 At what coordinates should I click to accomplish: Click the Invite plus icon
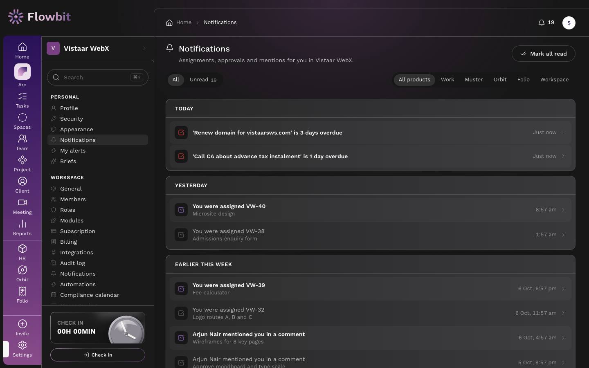(x=22, y=324)
